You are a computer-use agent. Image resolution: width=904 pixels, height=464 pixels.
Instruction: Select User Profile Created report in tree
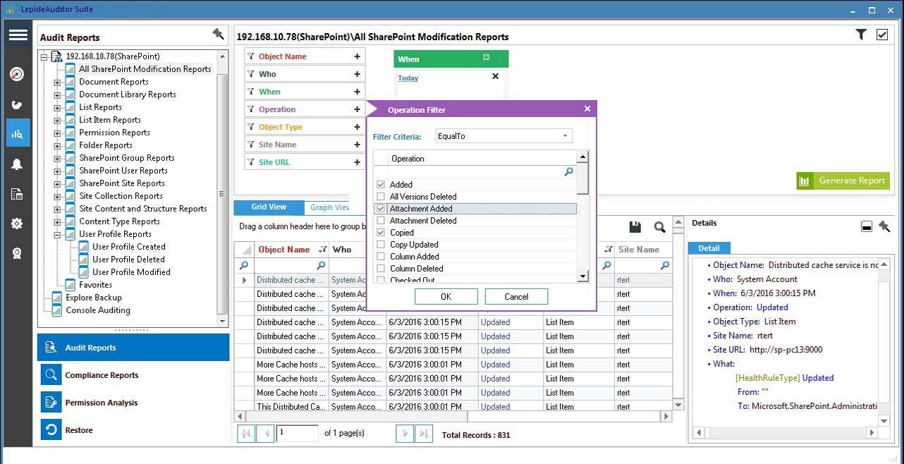point(129,247)
